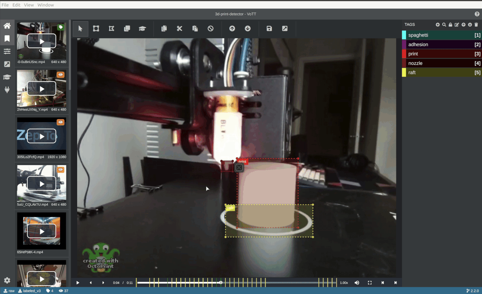Open Project Settings sliders icon
Viewport: 482px width, 294px height.
click(x=7, y=51)
